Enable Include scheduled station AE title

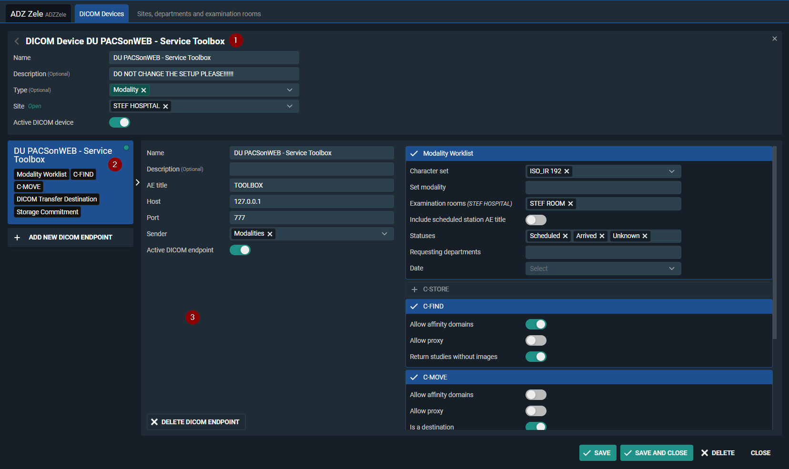[x=536, y=220]
